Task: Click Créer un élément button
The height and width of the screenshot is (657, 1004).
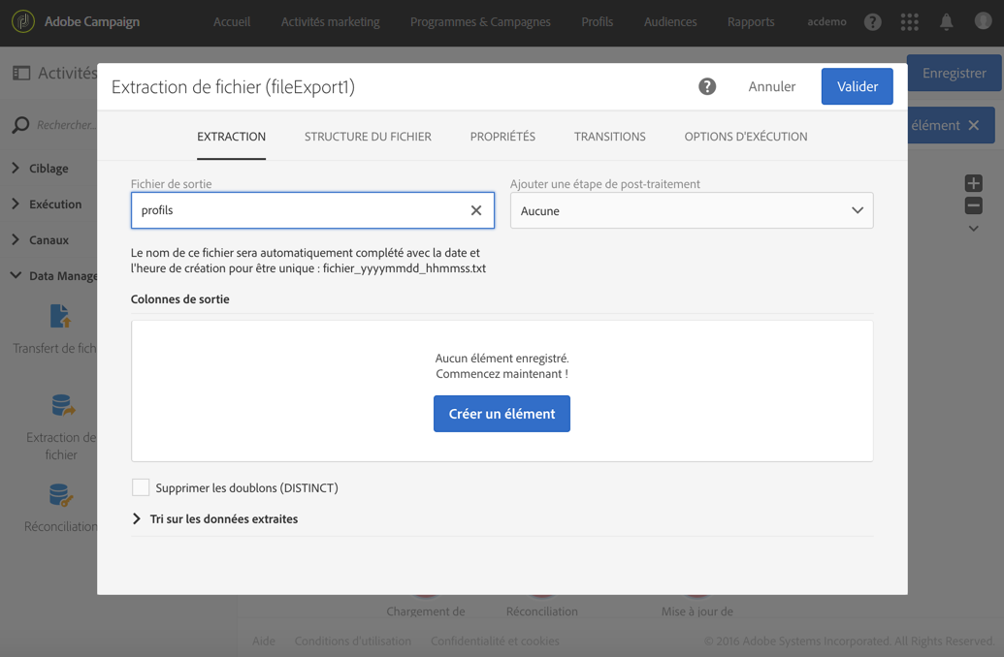Action: point(502,414)
